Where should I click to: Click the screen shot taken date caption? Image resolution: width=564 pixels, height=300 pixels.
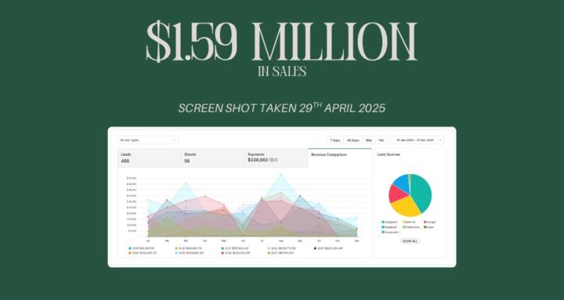pos(282,108)
